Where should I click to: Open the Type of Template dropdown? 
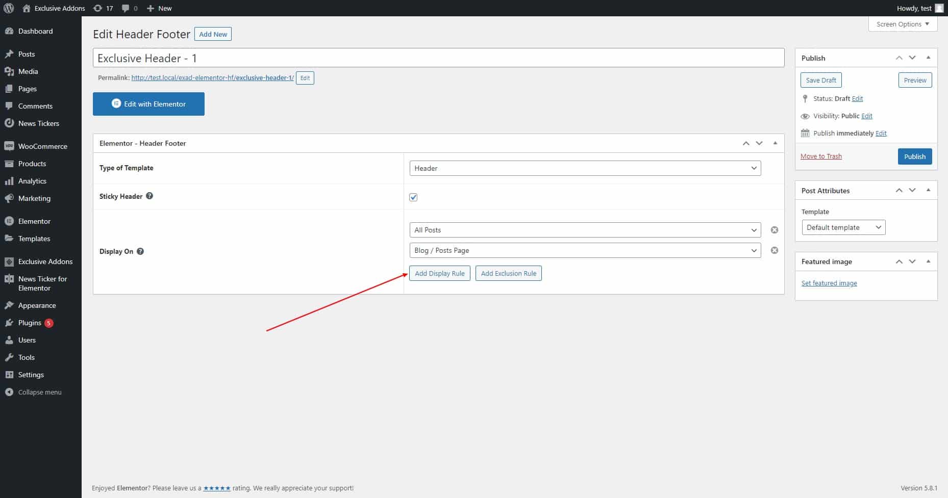tap(585, 168)
